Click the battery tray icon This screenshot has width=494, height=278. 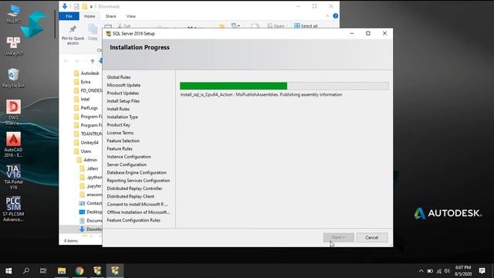(430, 271)
